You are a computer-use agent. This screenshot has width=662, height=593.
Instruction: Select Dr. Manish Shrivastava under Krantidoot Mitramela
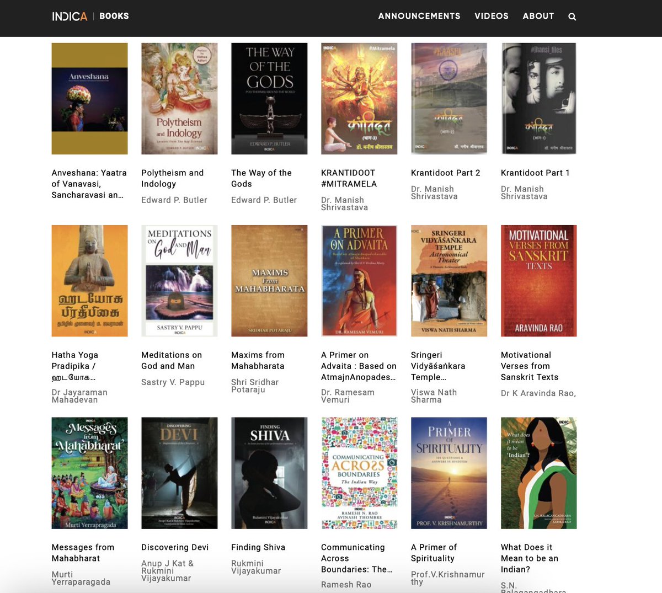pos(345,204)
